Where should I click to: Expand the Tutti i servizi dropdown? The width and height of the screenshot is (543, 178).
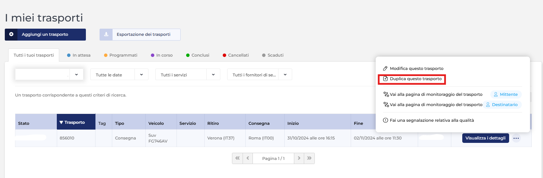click(x=188, y=75)
